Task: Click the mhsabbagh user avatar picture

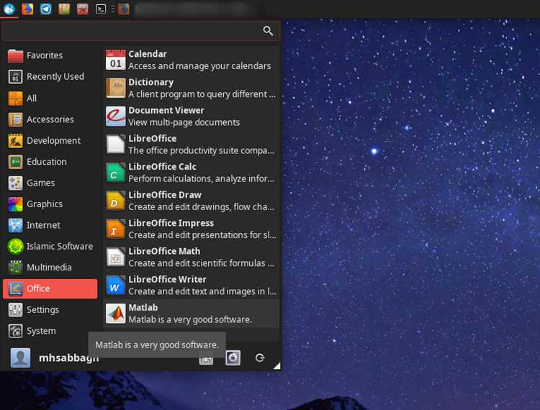Action: pos(20,357)
